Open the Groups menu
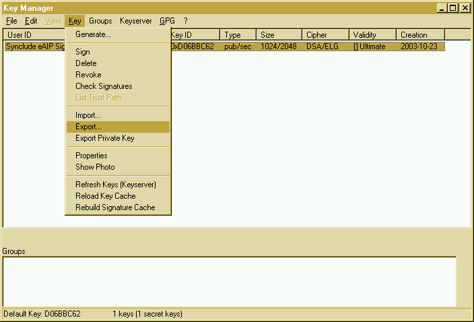The image size is (474, 322). [x=100, y=21]
